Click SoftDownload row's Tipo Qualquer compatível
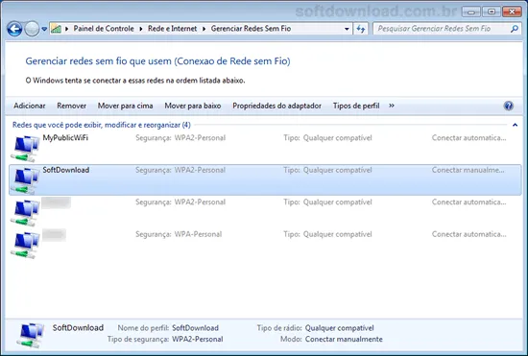The image size is (528, 356). pos(327,170)
